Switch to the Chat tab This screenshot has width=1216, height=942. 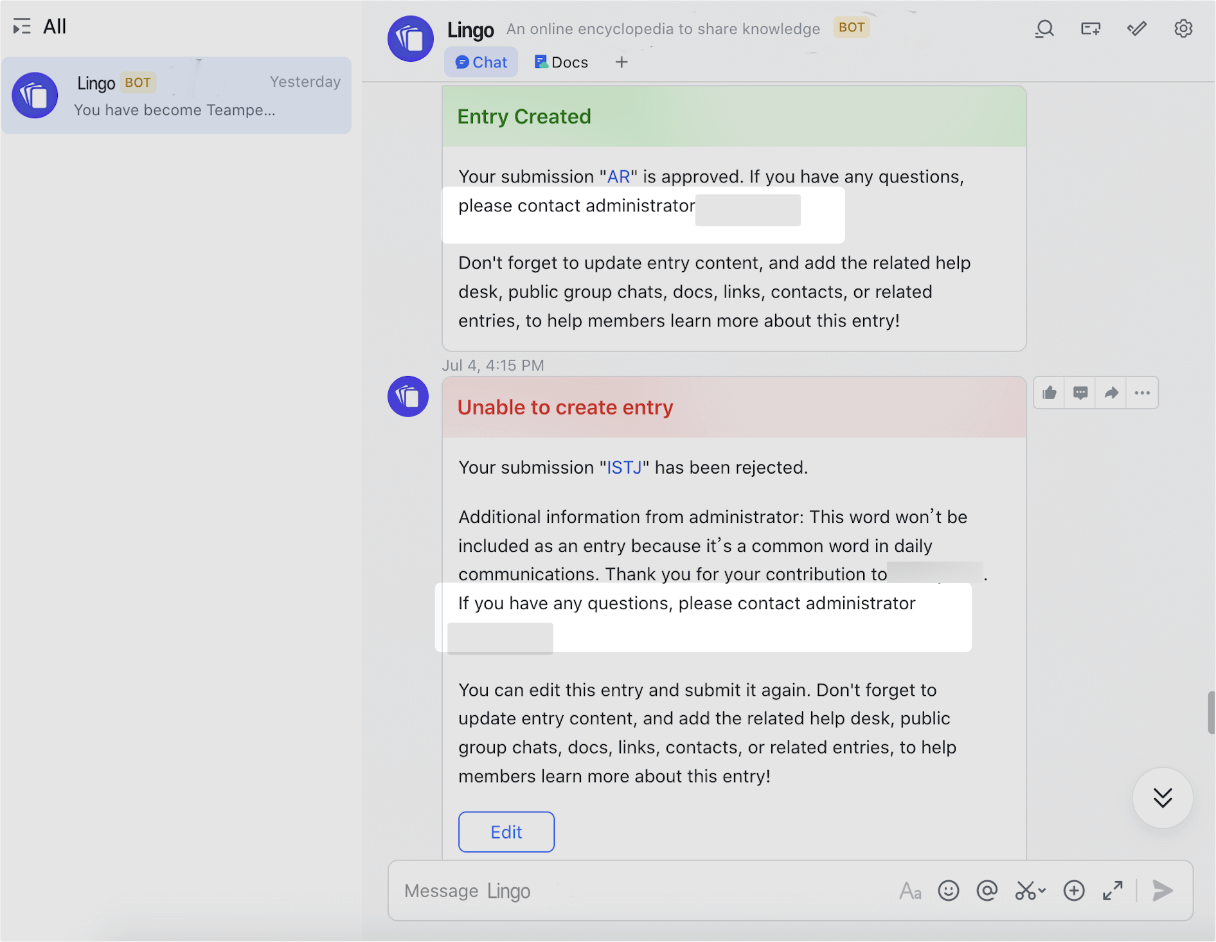(481, 62)
